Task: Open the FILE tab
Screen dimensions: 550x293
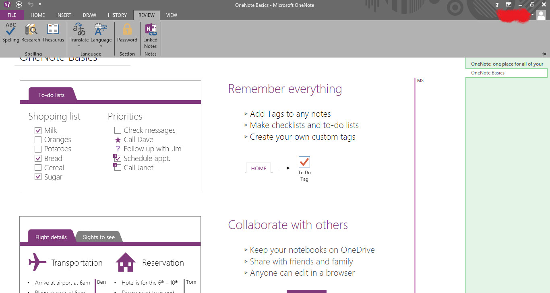Action: point(12,15)
